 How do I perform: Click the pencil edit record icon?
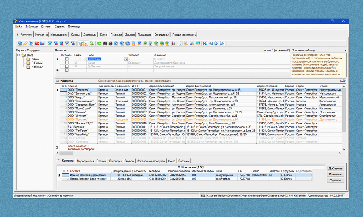tap(25, 44)
